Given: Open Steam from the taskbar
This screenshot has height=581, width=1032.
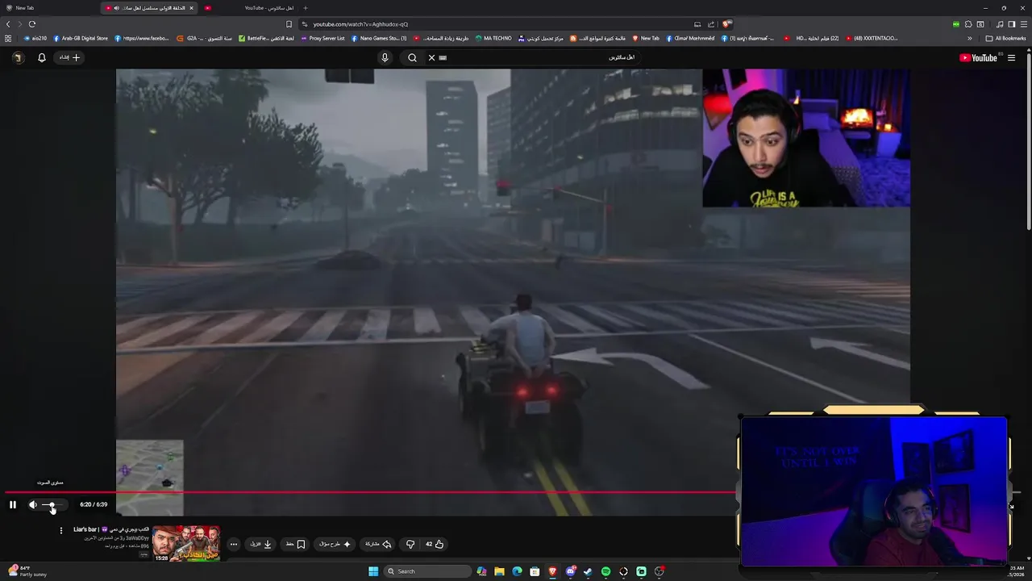Looking at the screenshot, I should point(588,571).
